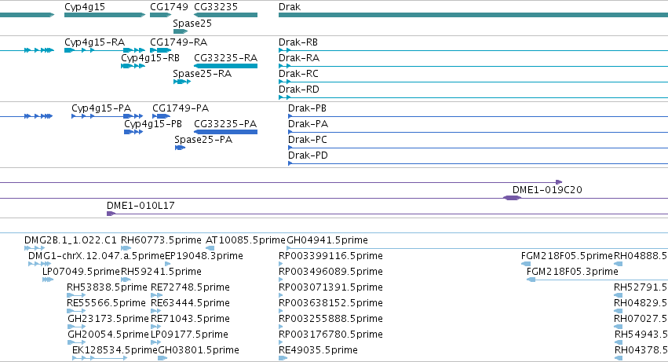
Task: Select transcript Spase25-RA label
Action: click(x=203, y=74)
